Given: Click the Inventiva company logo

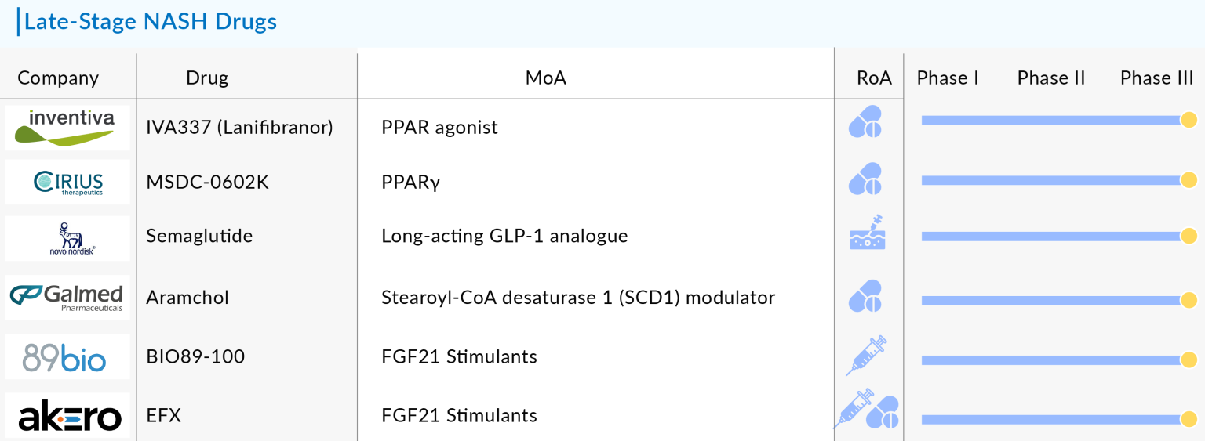Looking at the screenshot, I should (67, 127).
